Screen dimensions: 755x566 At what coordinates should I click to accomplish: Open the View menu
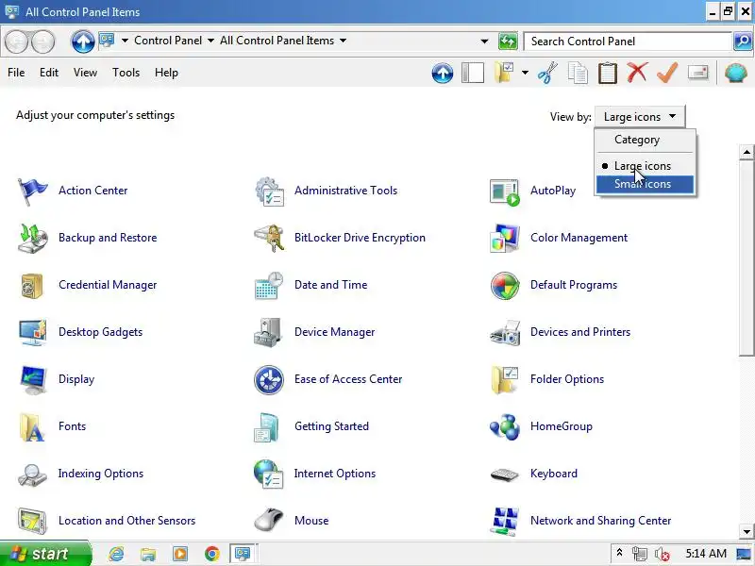[x=85, y=73]
